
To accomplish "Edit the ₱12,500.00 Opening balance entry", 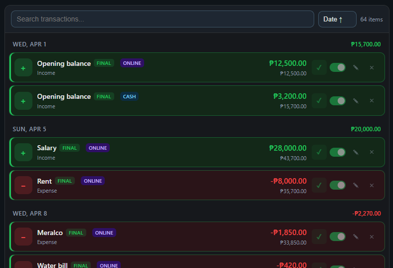I will [x=356, y=67].
